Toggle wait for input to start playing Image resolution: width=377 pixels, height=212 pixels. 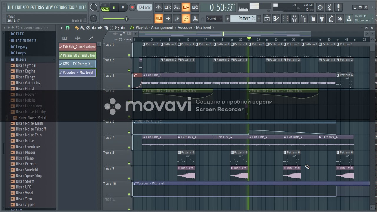click(x=168, y=7)
